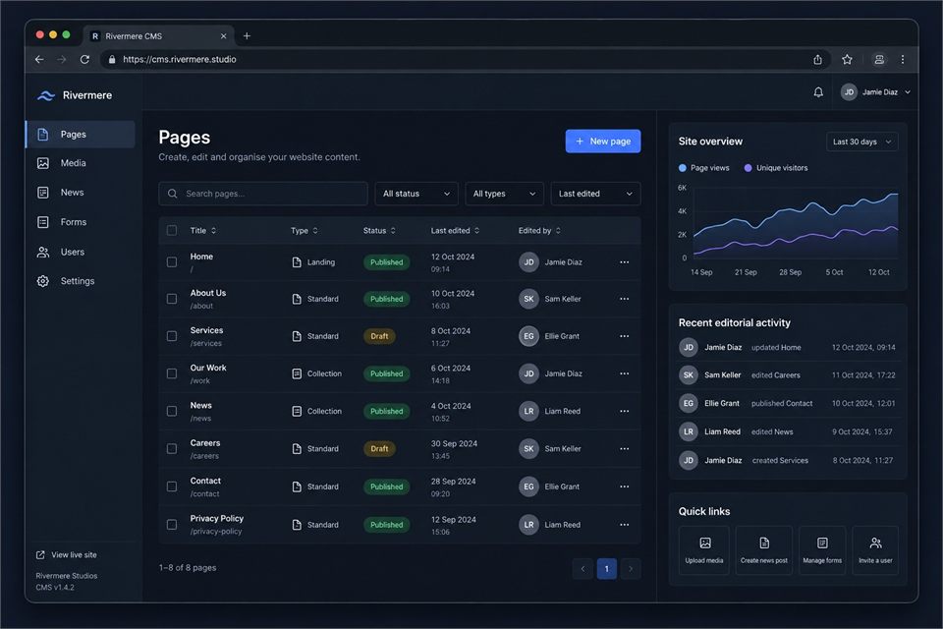The height and width of the screenshot is (629, 943).
Task: Click the Unique visitors legend dot
Action: 748,168
